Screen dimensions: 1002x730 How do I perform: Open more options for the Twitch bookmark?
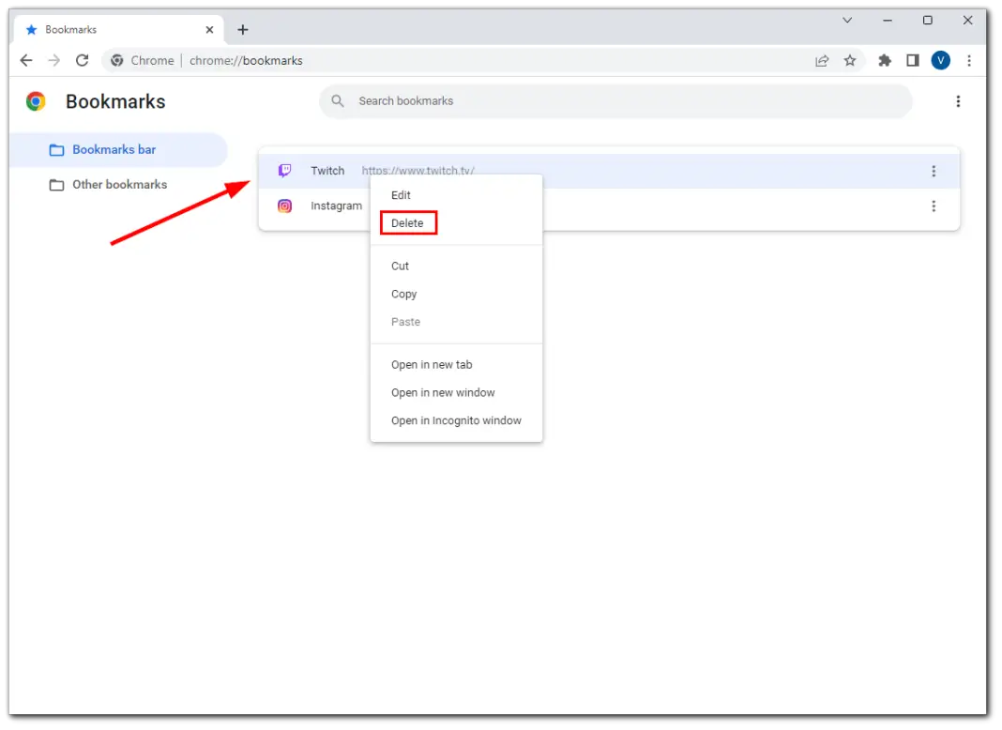(934, 171)
